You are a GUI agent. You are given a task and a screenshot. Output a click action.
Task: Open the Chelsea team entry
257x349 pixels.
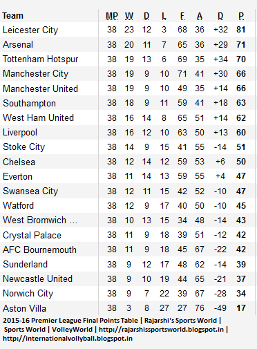pyautogui.click(x=19, y=162)
